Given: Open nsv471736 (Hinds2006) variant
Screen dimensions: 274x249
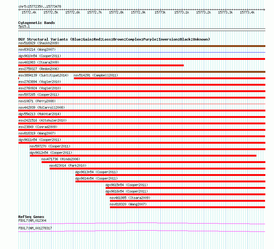Looking at the screenshot, I should [x=61, y=159].
